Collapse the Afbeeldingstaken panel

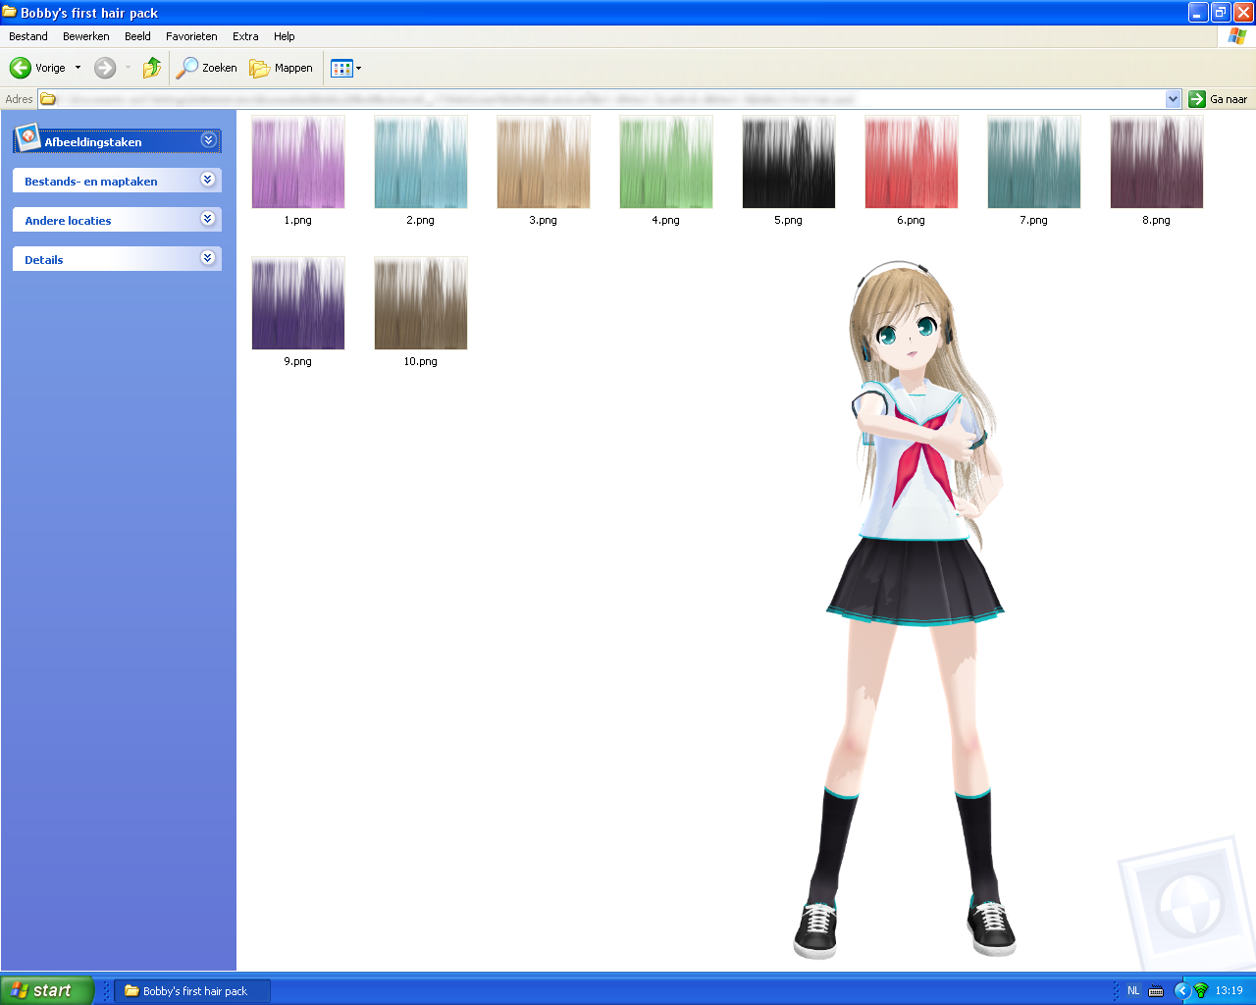pyautogui.click(x=208, y=140)
